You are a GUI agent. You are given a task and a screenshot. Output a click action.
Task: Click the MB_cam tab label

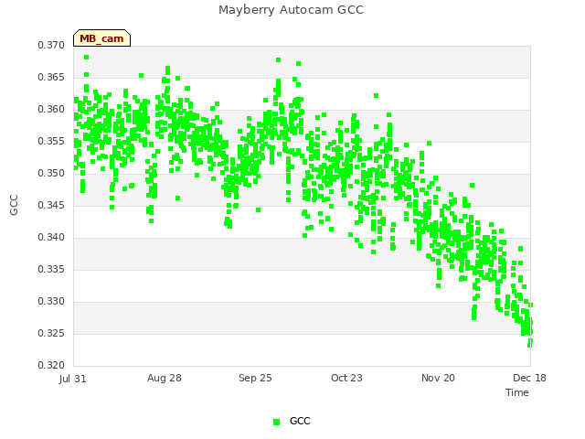click(x=101, y=38)
